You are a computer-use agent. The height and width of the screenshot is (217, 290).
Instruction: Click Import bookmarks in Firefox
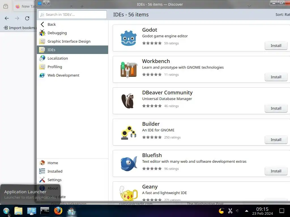pos(20,28)
